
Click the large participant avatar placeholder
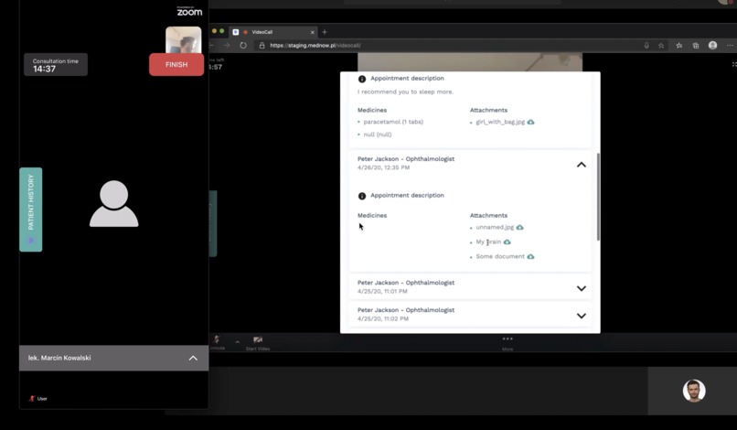coord(113,203)
